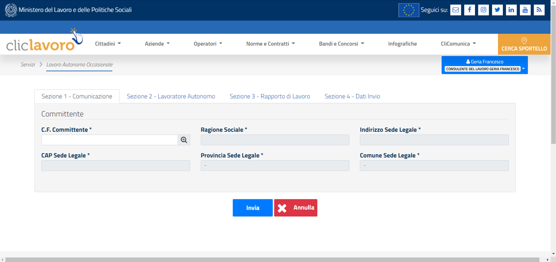Click the email envelope icon
This screenshot has width=556, height=262.
(x=455, y=10)
